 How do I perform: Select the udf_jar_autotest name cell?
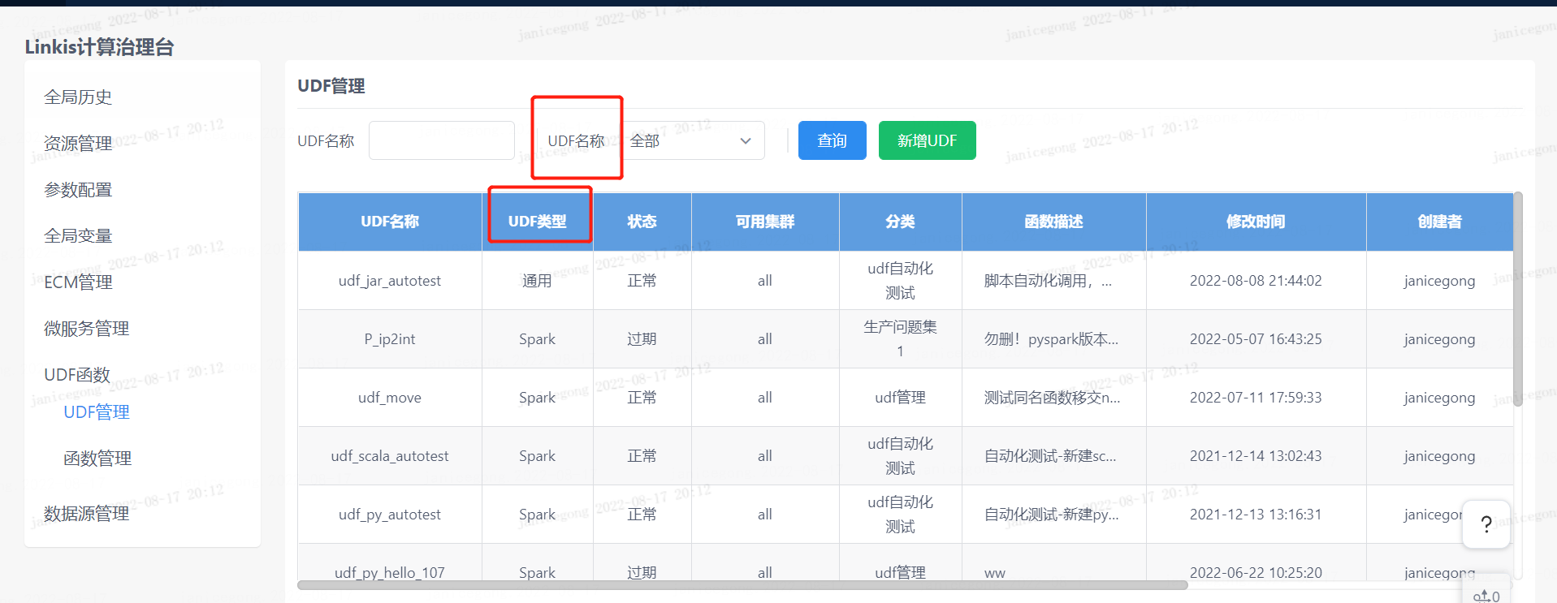click(x=390, y=281)
